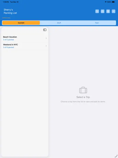Click the battery indicator icon
This screenshot has height=158, width=118.
click(113, 2)
